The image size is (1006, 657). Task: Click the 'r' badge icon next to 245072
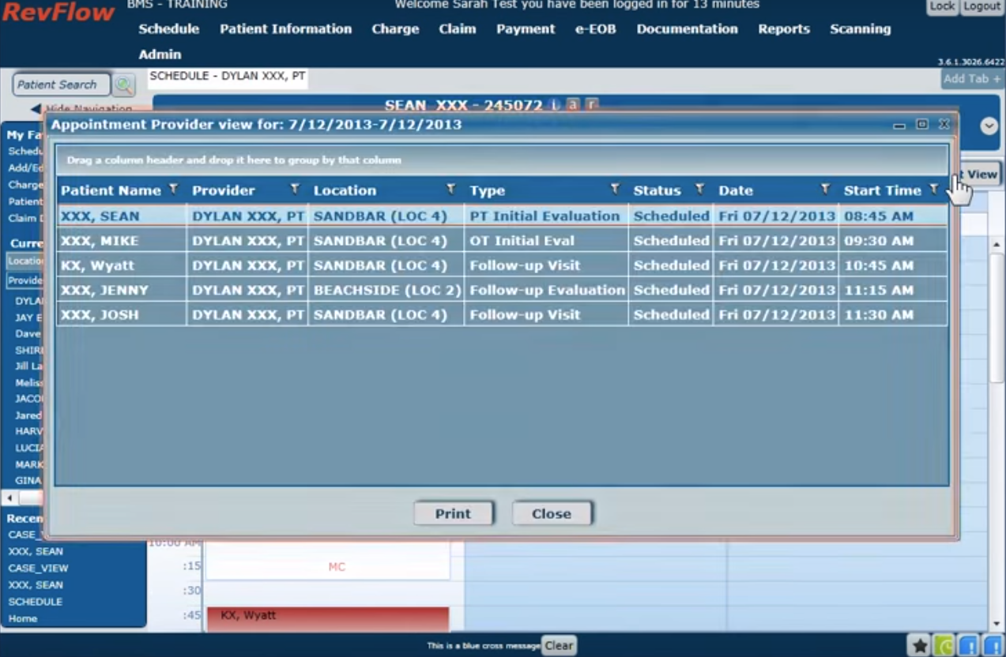(591, 104)
